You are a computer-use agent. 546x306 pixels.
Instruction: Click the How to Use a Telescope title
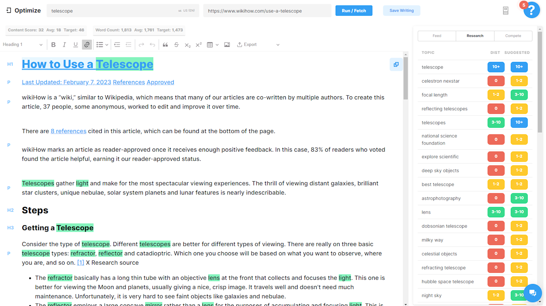(x=87, y=64)
